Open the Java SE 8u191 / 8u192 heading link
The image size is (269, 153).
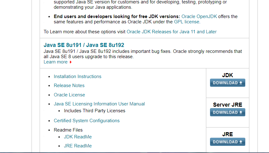click(84, 45)
